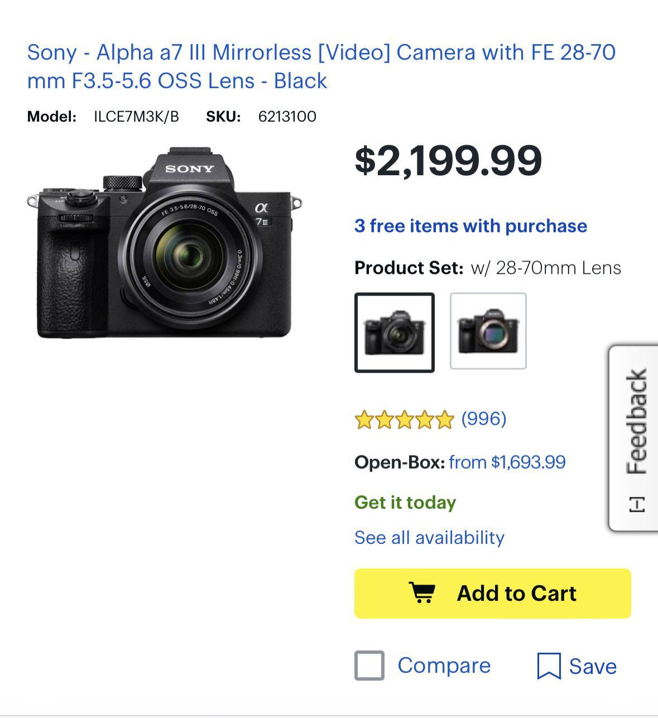Open the 3 free items with purchase details
Image resolution: width=658 pixels, height=718 pixels.
click(470, 226)
